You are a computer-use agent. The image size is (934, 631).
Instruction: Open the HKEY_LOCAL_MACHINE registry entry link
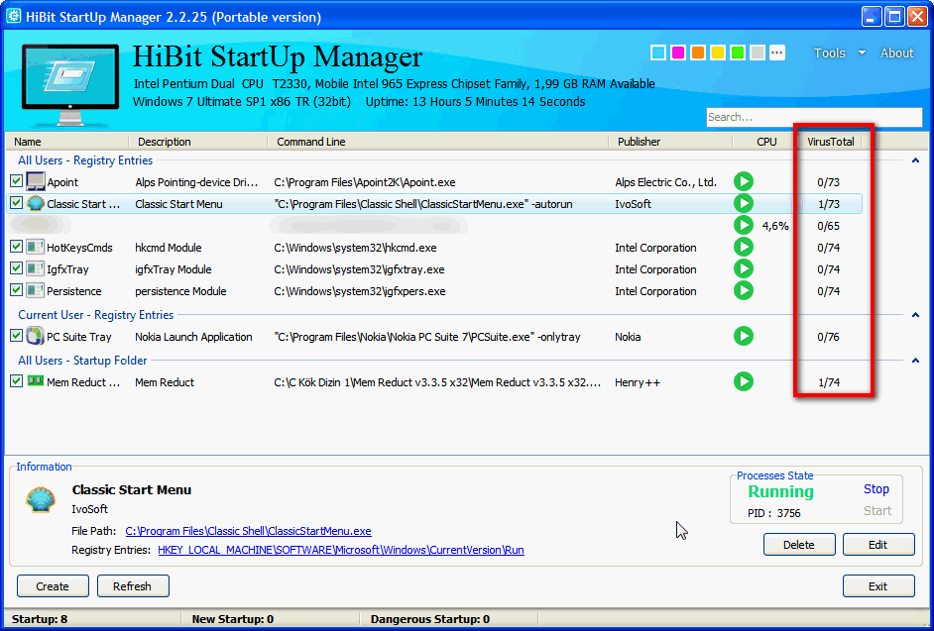point(341,550)
